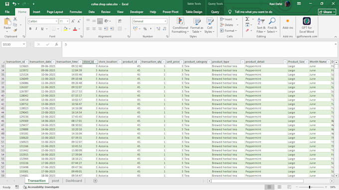Open the font size dropdown
Image resolution: width=339 pixels, height=190 pixels.
tap(67, 21)
